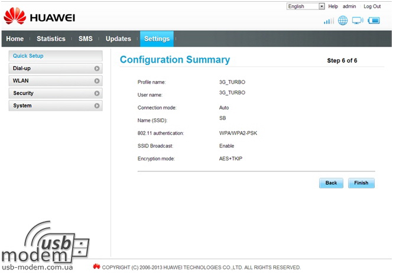
Task: Expand the Dial-up menu section
Action: [x=56, y=69]
